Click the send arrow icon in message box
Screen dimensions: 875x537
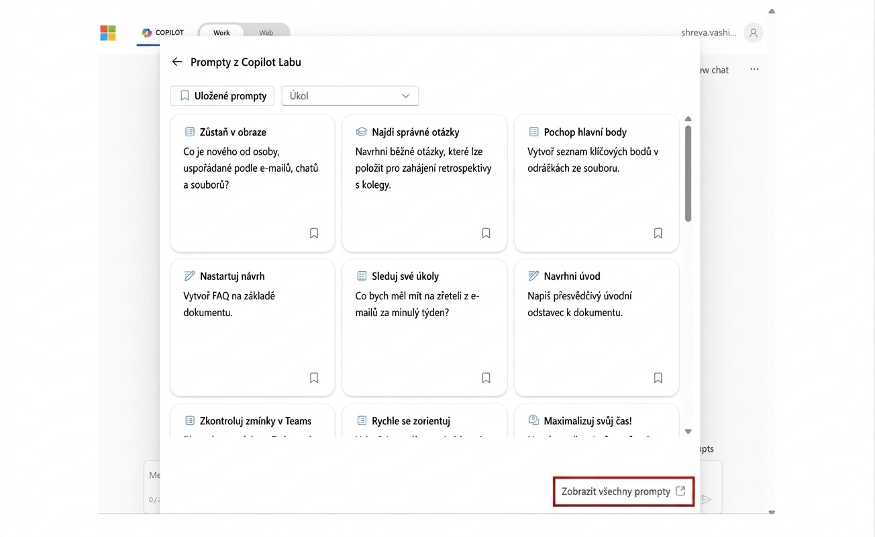click(706, 499)
